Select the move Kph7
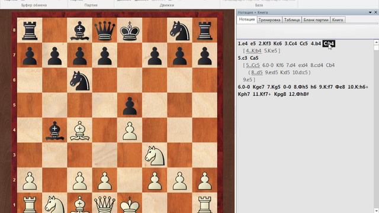The image size is (379, 213). click(x=244, y=94)
